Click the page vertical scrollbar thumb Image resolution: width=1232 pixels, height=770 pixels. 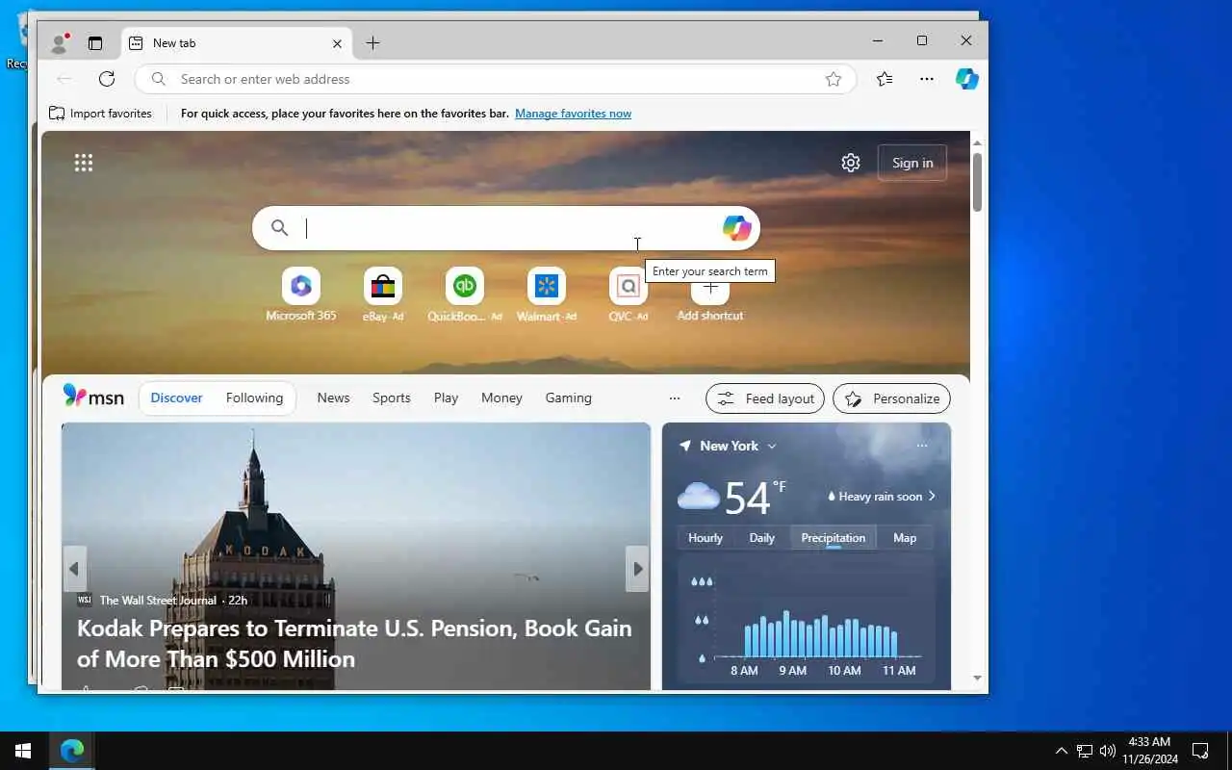coord(977,182)
